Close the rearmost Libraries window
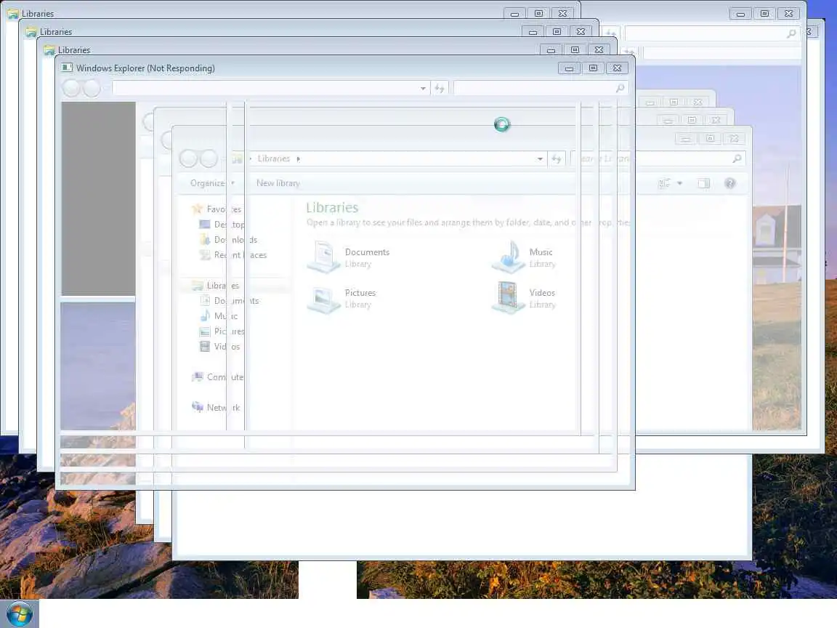 click(562, 13)
